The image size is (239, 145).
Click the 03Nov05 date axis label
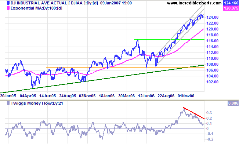point(87,96)
